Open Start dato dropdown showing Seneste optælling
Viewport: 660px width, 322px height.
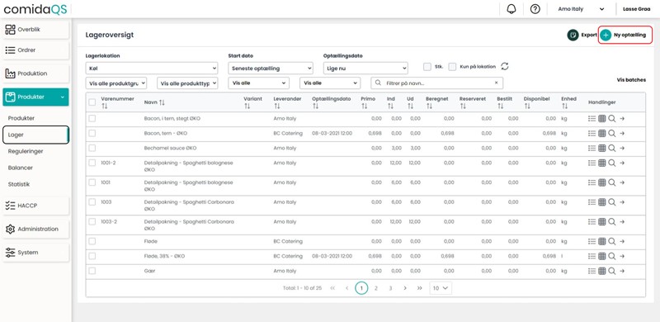[271, 68]
